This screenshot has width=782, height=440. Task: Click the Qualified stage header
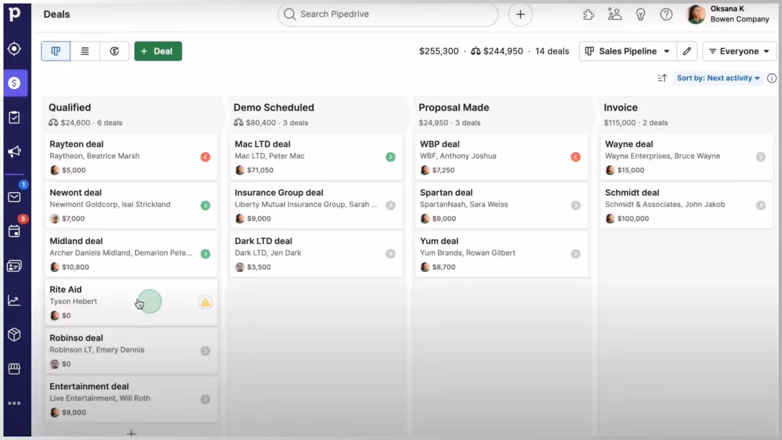coord(70,107)
